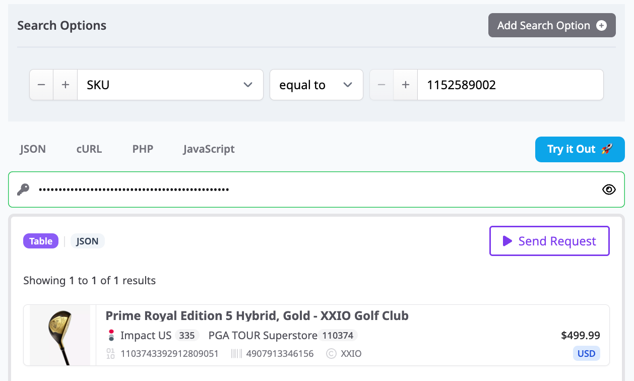Viewport: 634px width, 381px height.
Task: Switch to the JSON code tab
Action: (x=33, y=149)
